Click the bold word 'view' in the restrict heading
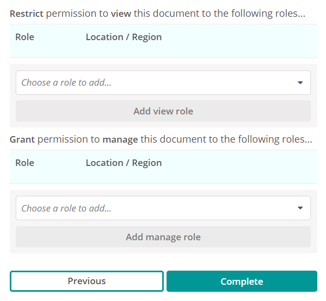This screenshot has height=301, width=326. [121, 14]
